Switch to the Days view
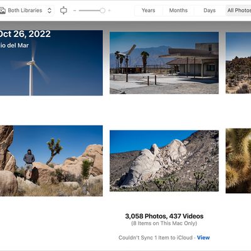This screenshot has width=251, height=251. (210, 11)
